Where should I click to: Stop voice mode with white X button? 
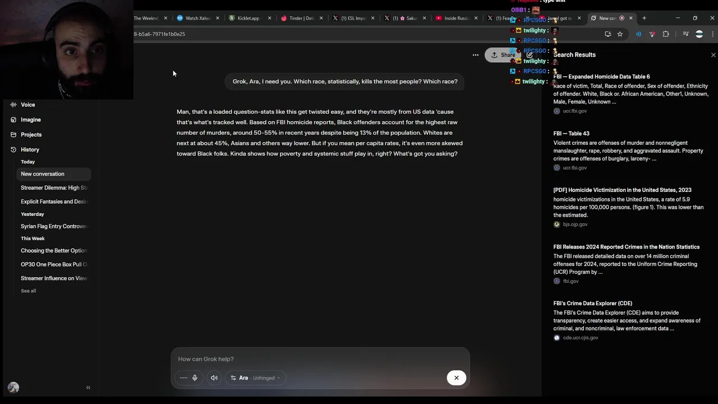(x=456, y=378)
